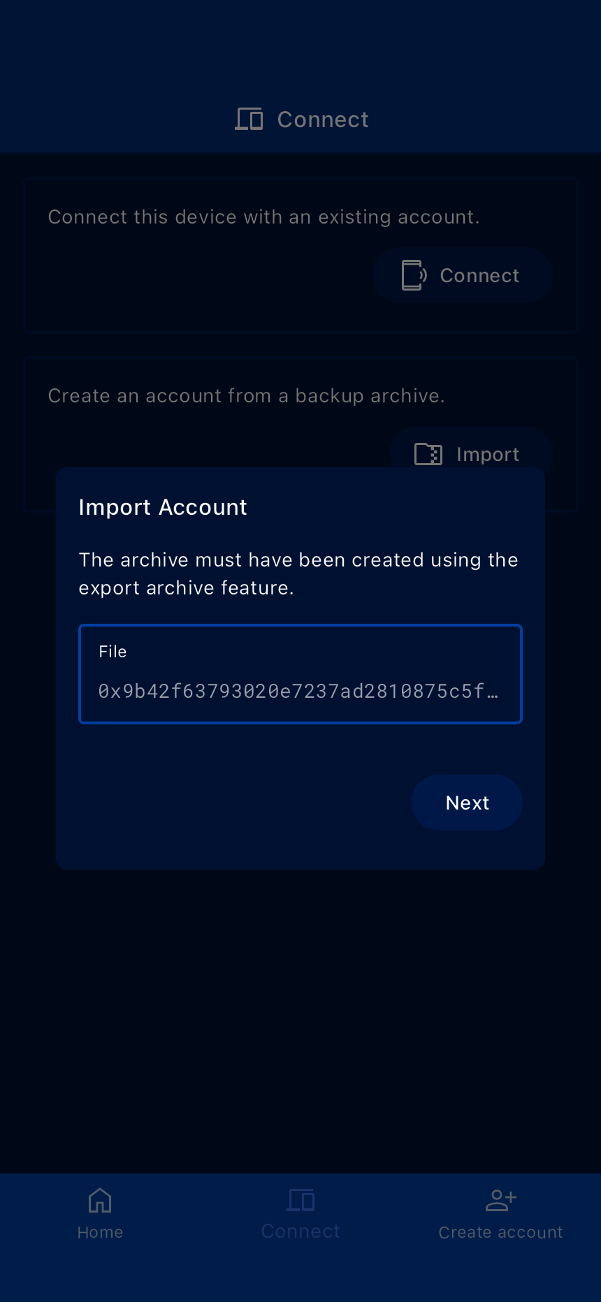Switch to the Connect tab label at the bottom
Image resolution: width=601 pixels, height=1302 pixels.
[x=300, y=1231]
